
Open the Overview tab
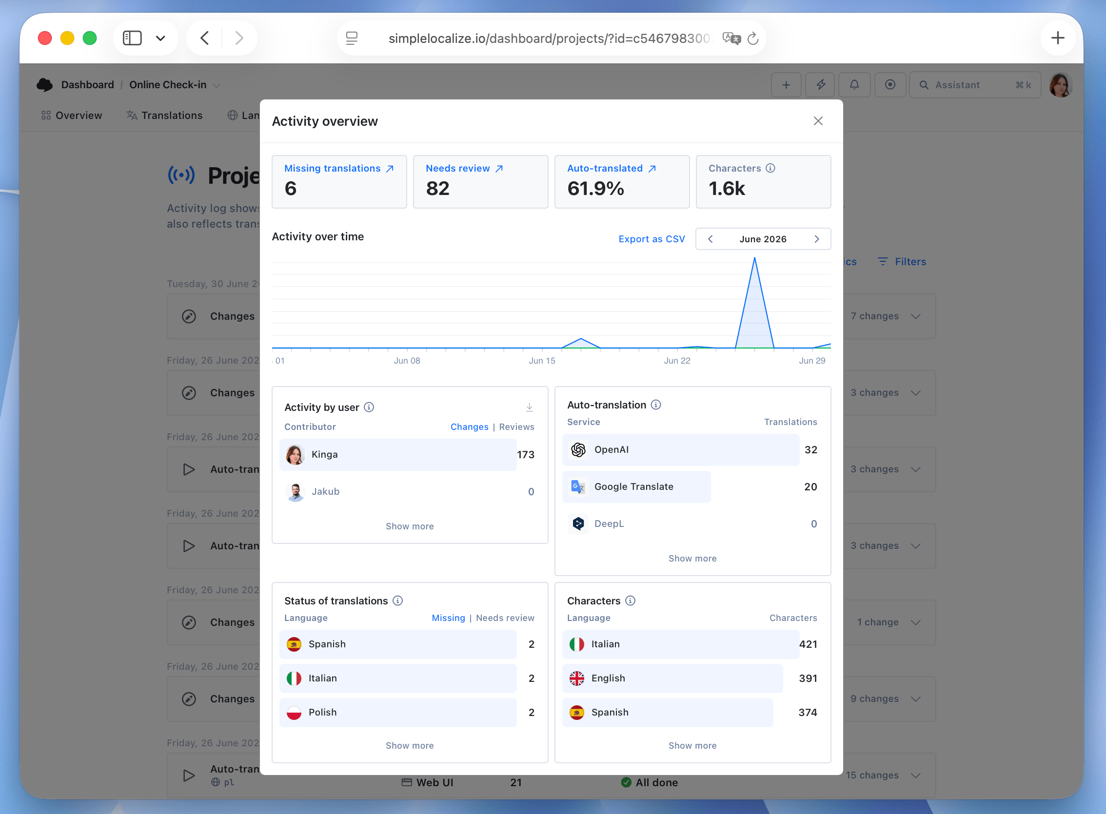(72, 116)
